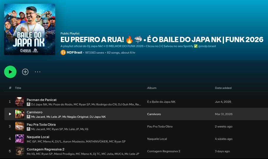Open artist Mc Negão Original in Carnívoro row
The image size is (268, 159).
[x=75, y=117]
